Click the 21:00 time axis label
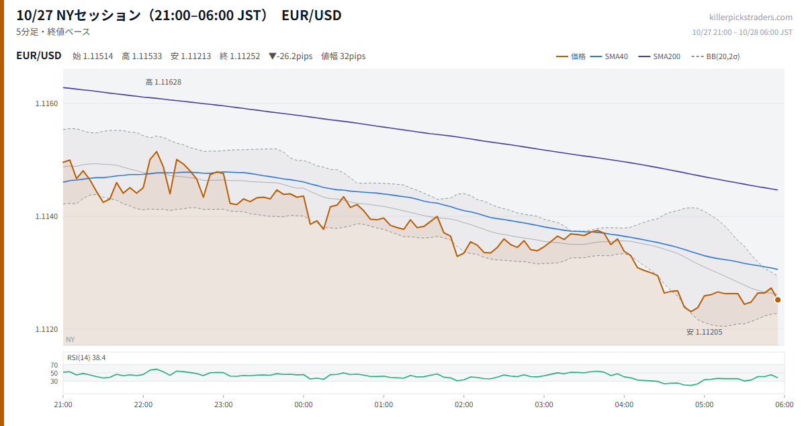The height and width of the screenshot is (426, 806). click(63, 404)
